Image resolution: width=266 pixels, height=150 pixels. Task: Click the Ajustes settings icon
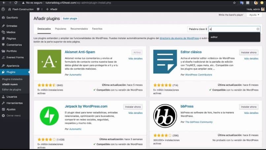(x=3, y=109)
